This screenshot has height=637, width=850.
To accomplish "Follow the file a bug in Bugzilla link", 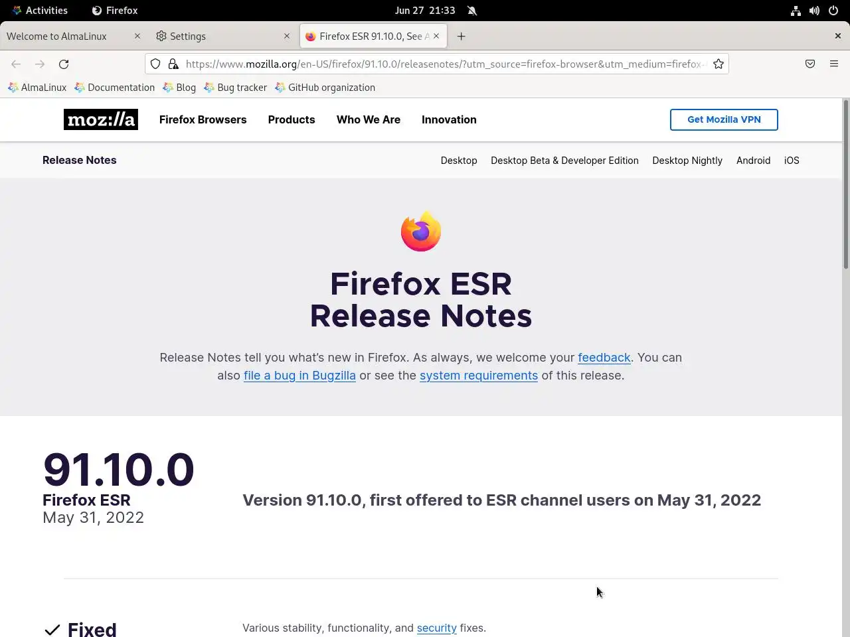I will pyautogui.click(x=299, y=376).
